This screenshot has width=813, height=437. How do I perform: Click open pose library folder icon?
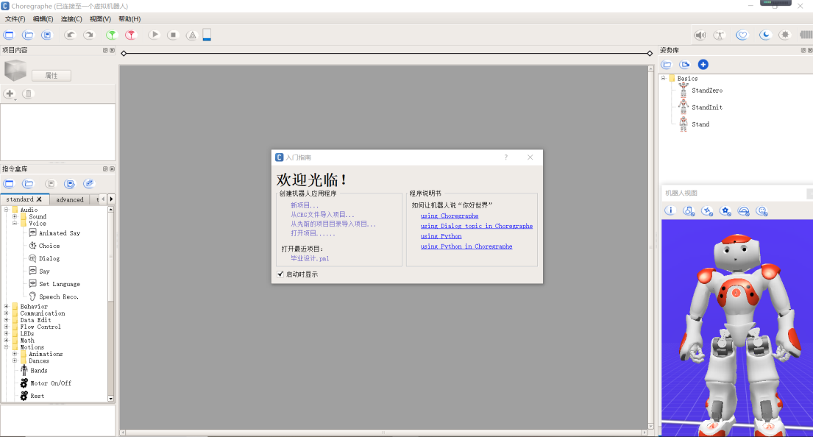[x=667, y=64]
